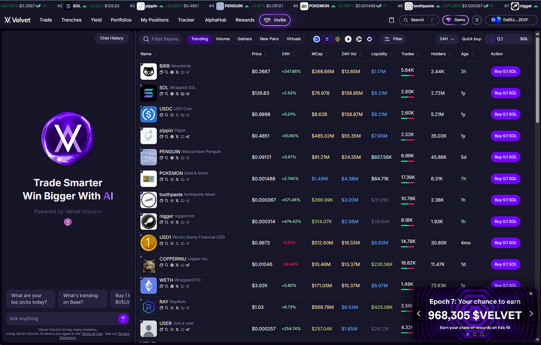Switch to the Gainers tab
Image resolution: width=541 pixels, height=345 pixels.
pos(244,39)
